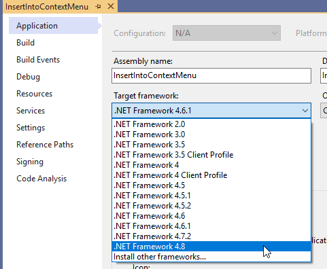The image size is (327, 269).
Task: Open the Debug properties page
Action: tap(28, 77)
